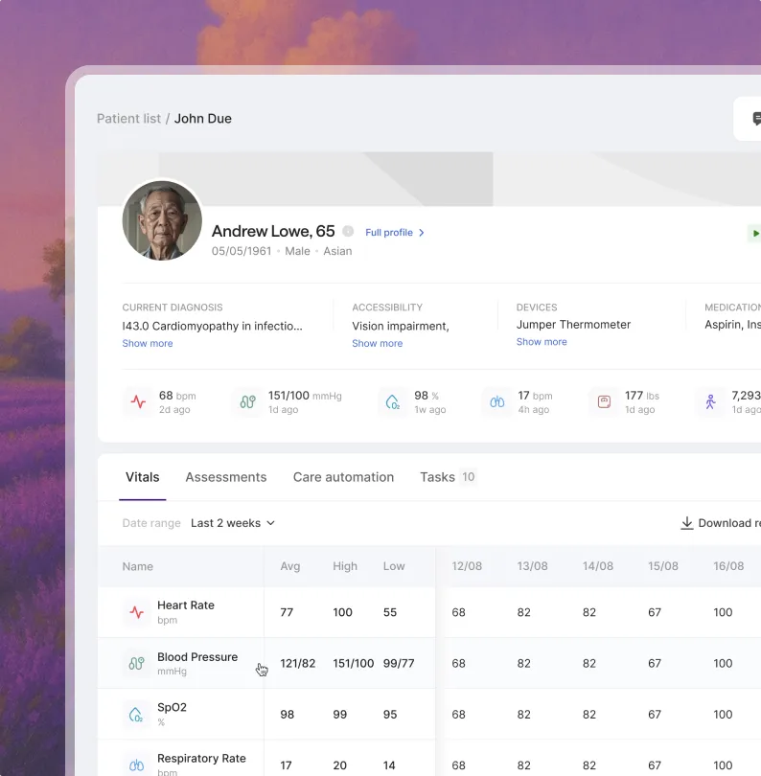Open the Assessments tab
The height and width of the screenshot is (776, 761).
226,477
